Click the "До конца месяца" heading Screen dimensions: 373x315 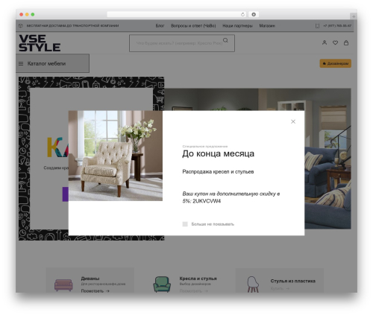point(218,153)
